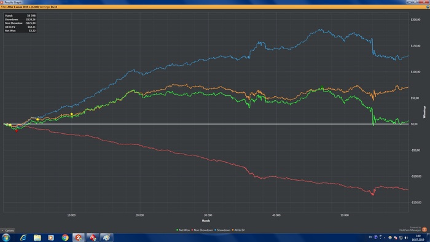The width and height of the screenshot is (430, 242).
Task: Switch to PokerStars taskbar button
Action: coord(93,238)
